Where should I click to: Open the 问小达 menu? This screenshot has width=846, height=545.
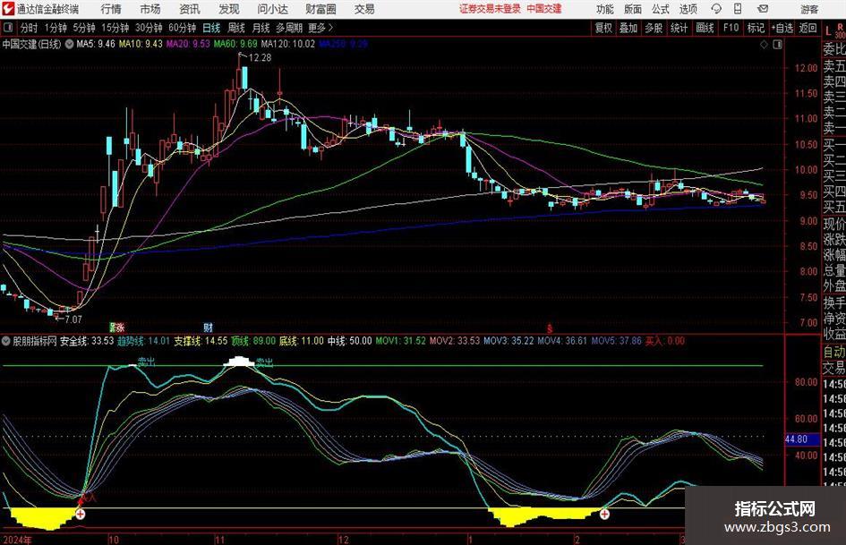point(272,9)
